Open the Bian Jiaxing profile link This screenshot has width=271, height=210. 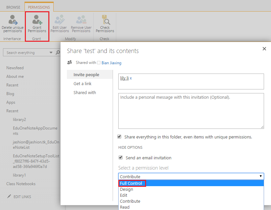111,63
